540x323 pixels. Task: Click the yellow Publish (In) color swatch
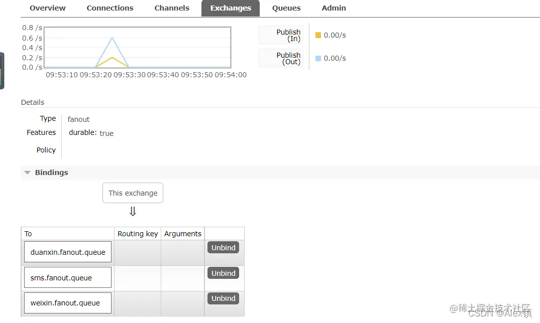(x=318, y=35)
